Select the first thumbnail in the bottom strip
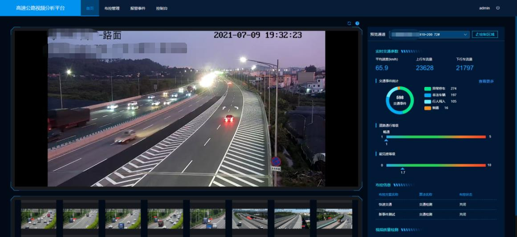The height and width of the screenshot is (237, 517). tap(38, 219)
